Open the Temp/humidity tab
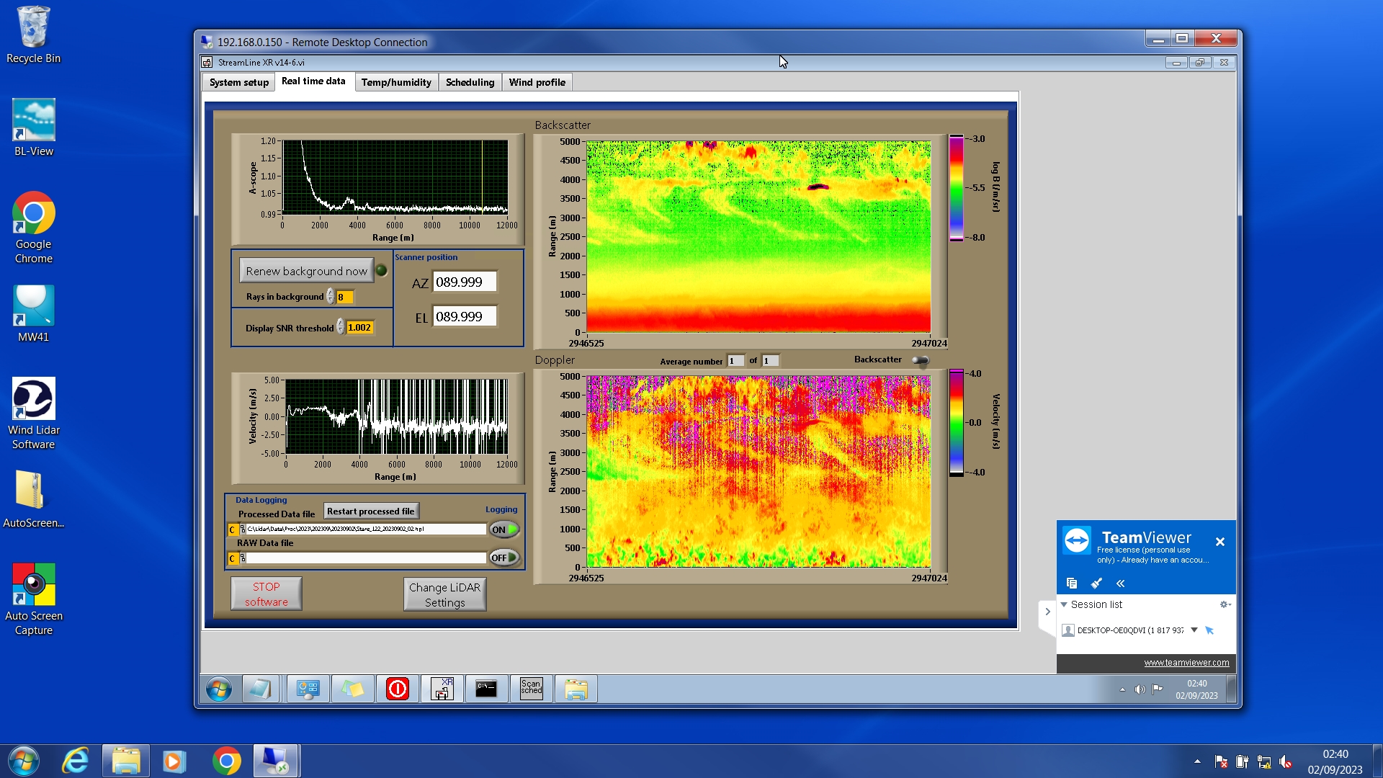 (396, 82)
